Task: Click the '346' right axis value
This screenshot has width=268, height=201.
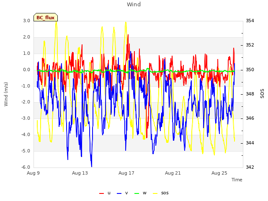Action: pos(250,118)
